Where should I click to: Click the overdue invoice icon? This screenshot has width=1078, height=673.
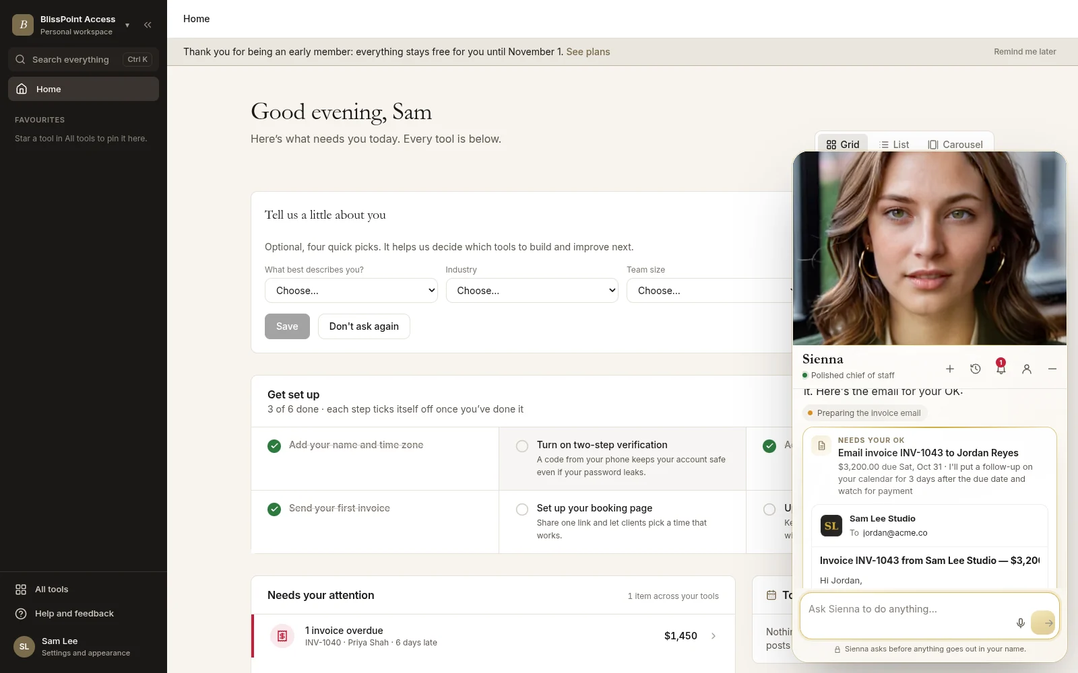[x=282, y=636]
